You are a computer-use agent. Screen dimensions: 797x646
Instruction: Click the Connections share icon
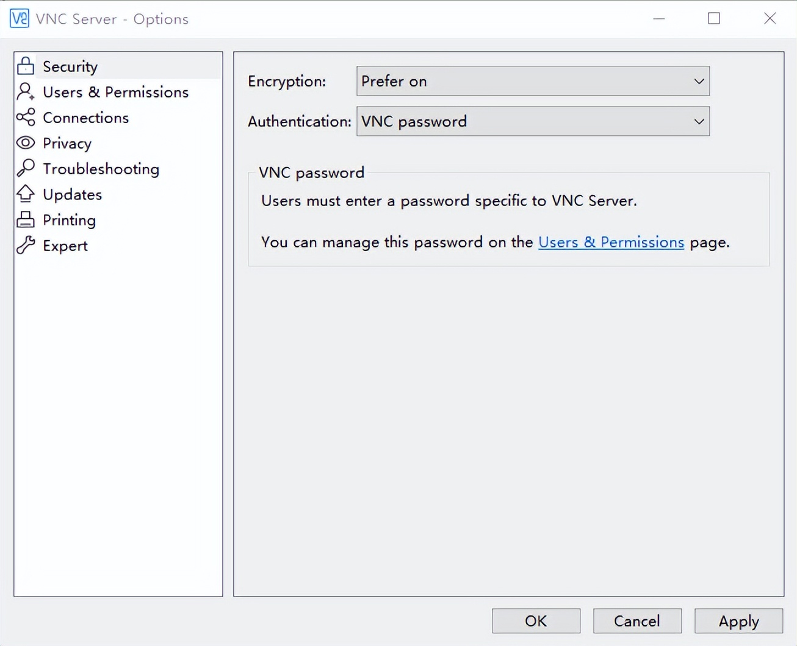point(26,117)
